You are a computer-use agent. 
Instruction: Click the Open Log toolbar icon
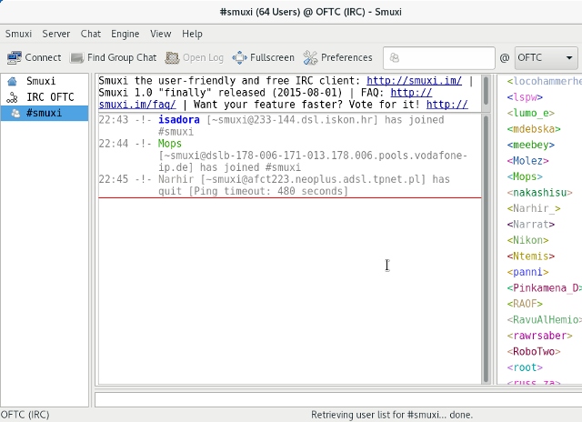pos(172,58)
